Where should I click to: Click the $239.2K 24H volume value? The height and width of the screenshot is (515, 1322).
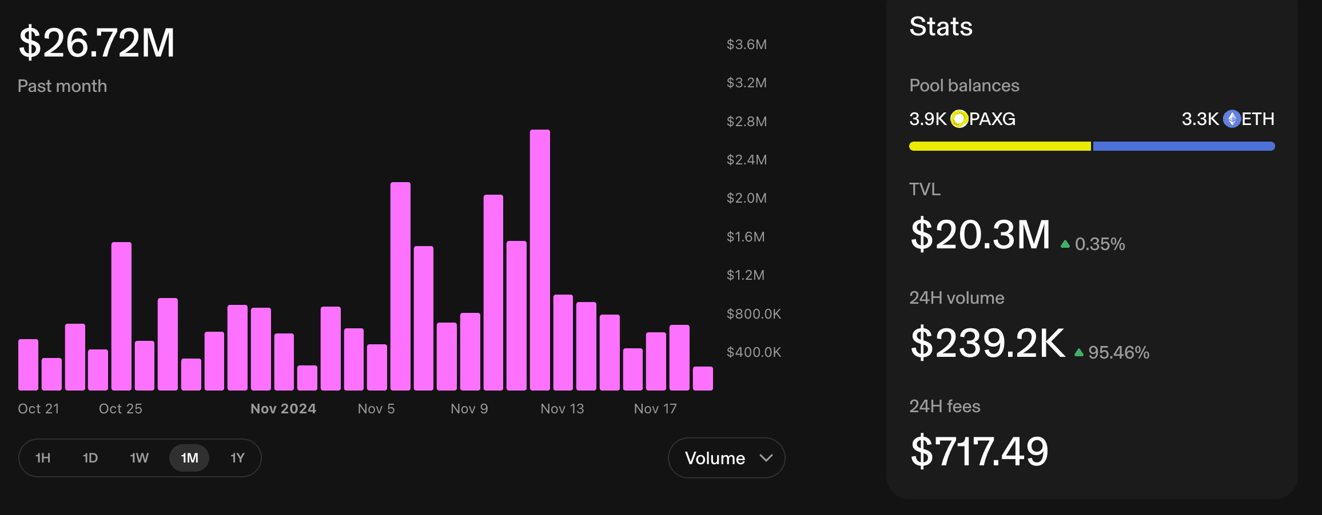pos(987,343)
